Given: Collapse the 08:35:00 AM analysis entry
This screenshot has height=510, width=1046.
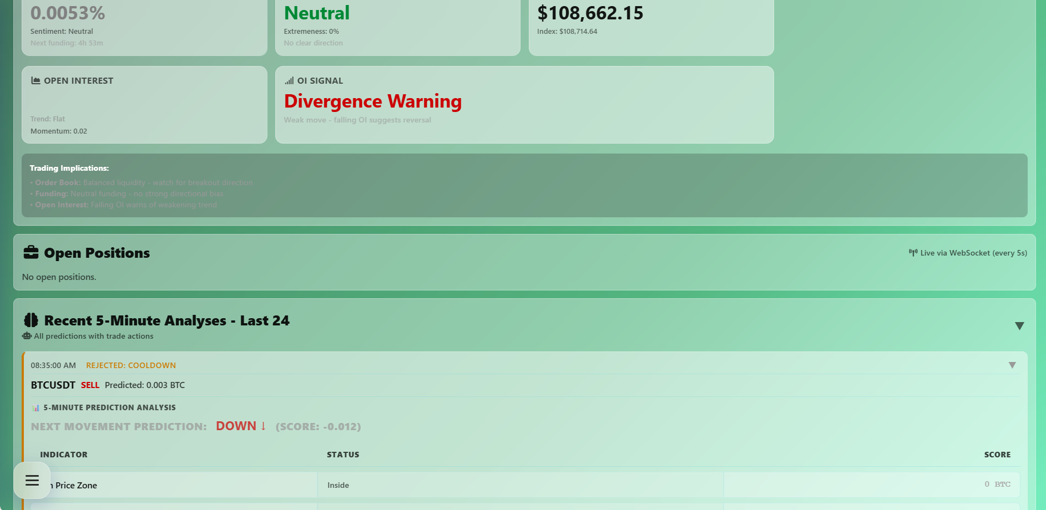Looking at the screenshot, I should [x=1012, y=365].
